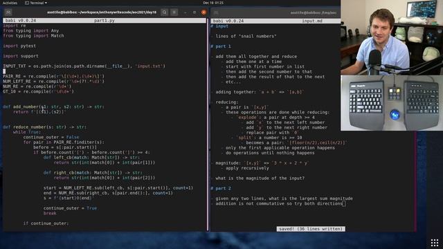Open the Terminal app menu dropdown
The width and height of the screenshot is (443, 249).
pos(36,3)
